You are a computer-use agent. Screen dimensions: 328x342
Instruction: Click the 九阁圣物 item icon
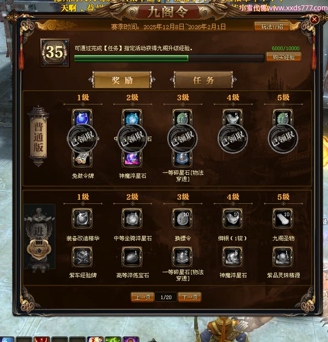pos(283,218)
